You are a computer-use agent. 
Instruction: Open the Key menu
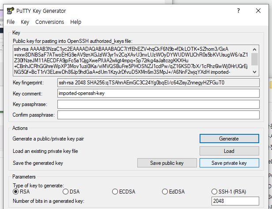point(25,22)
